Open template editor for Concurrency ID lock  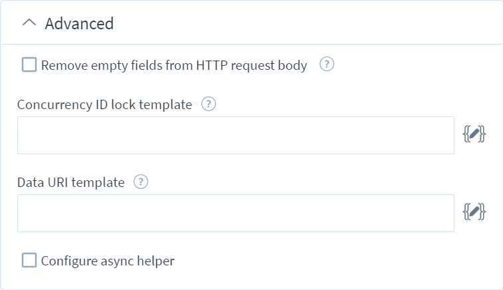[x=474, y=134]
